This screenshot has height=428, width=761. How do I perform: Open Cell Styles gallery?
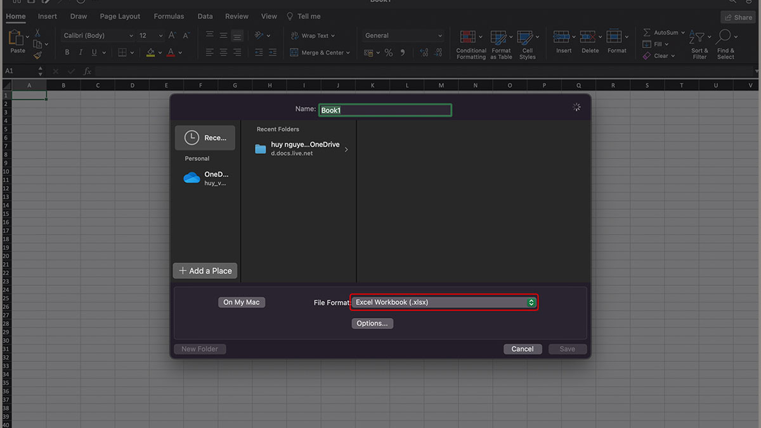click(x=527, y=44)
